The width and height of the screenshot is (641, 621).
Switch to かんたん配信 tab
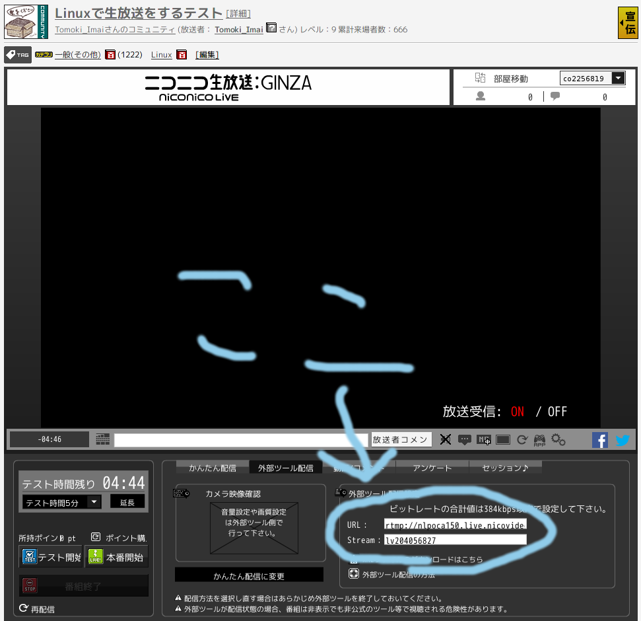(x=213, y=468)
